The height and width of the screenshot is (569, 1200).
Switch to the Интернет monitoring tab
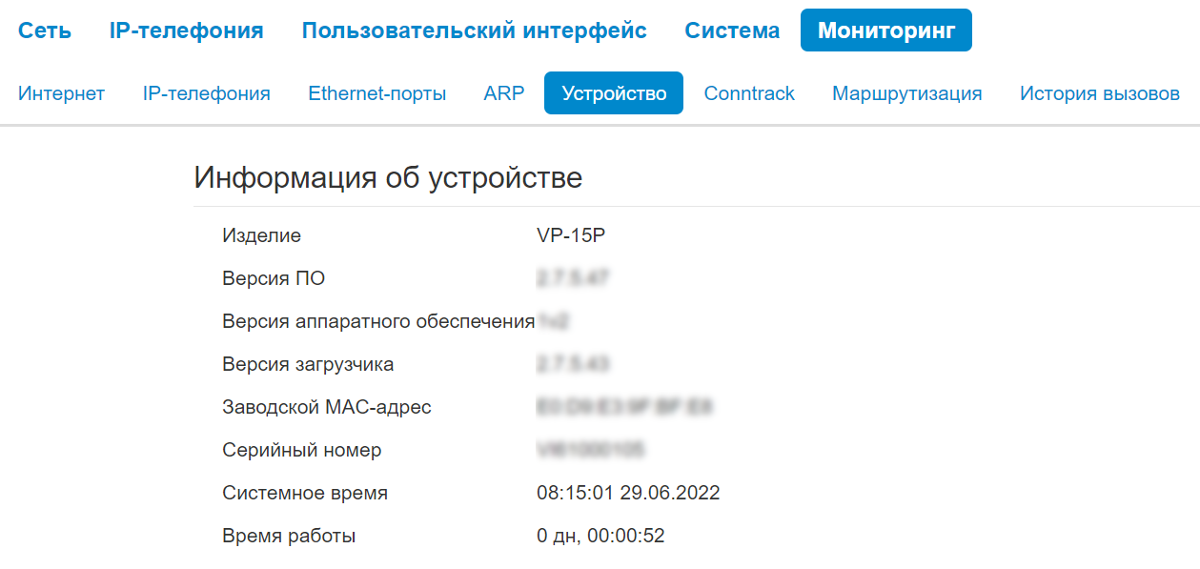pos(61,93)
